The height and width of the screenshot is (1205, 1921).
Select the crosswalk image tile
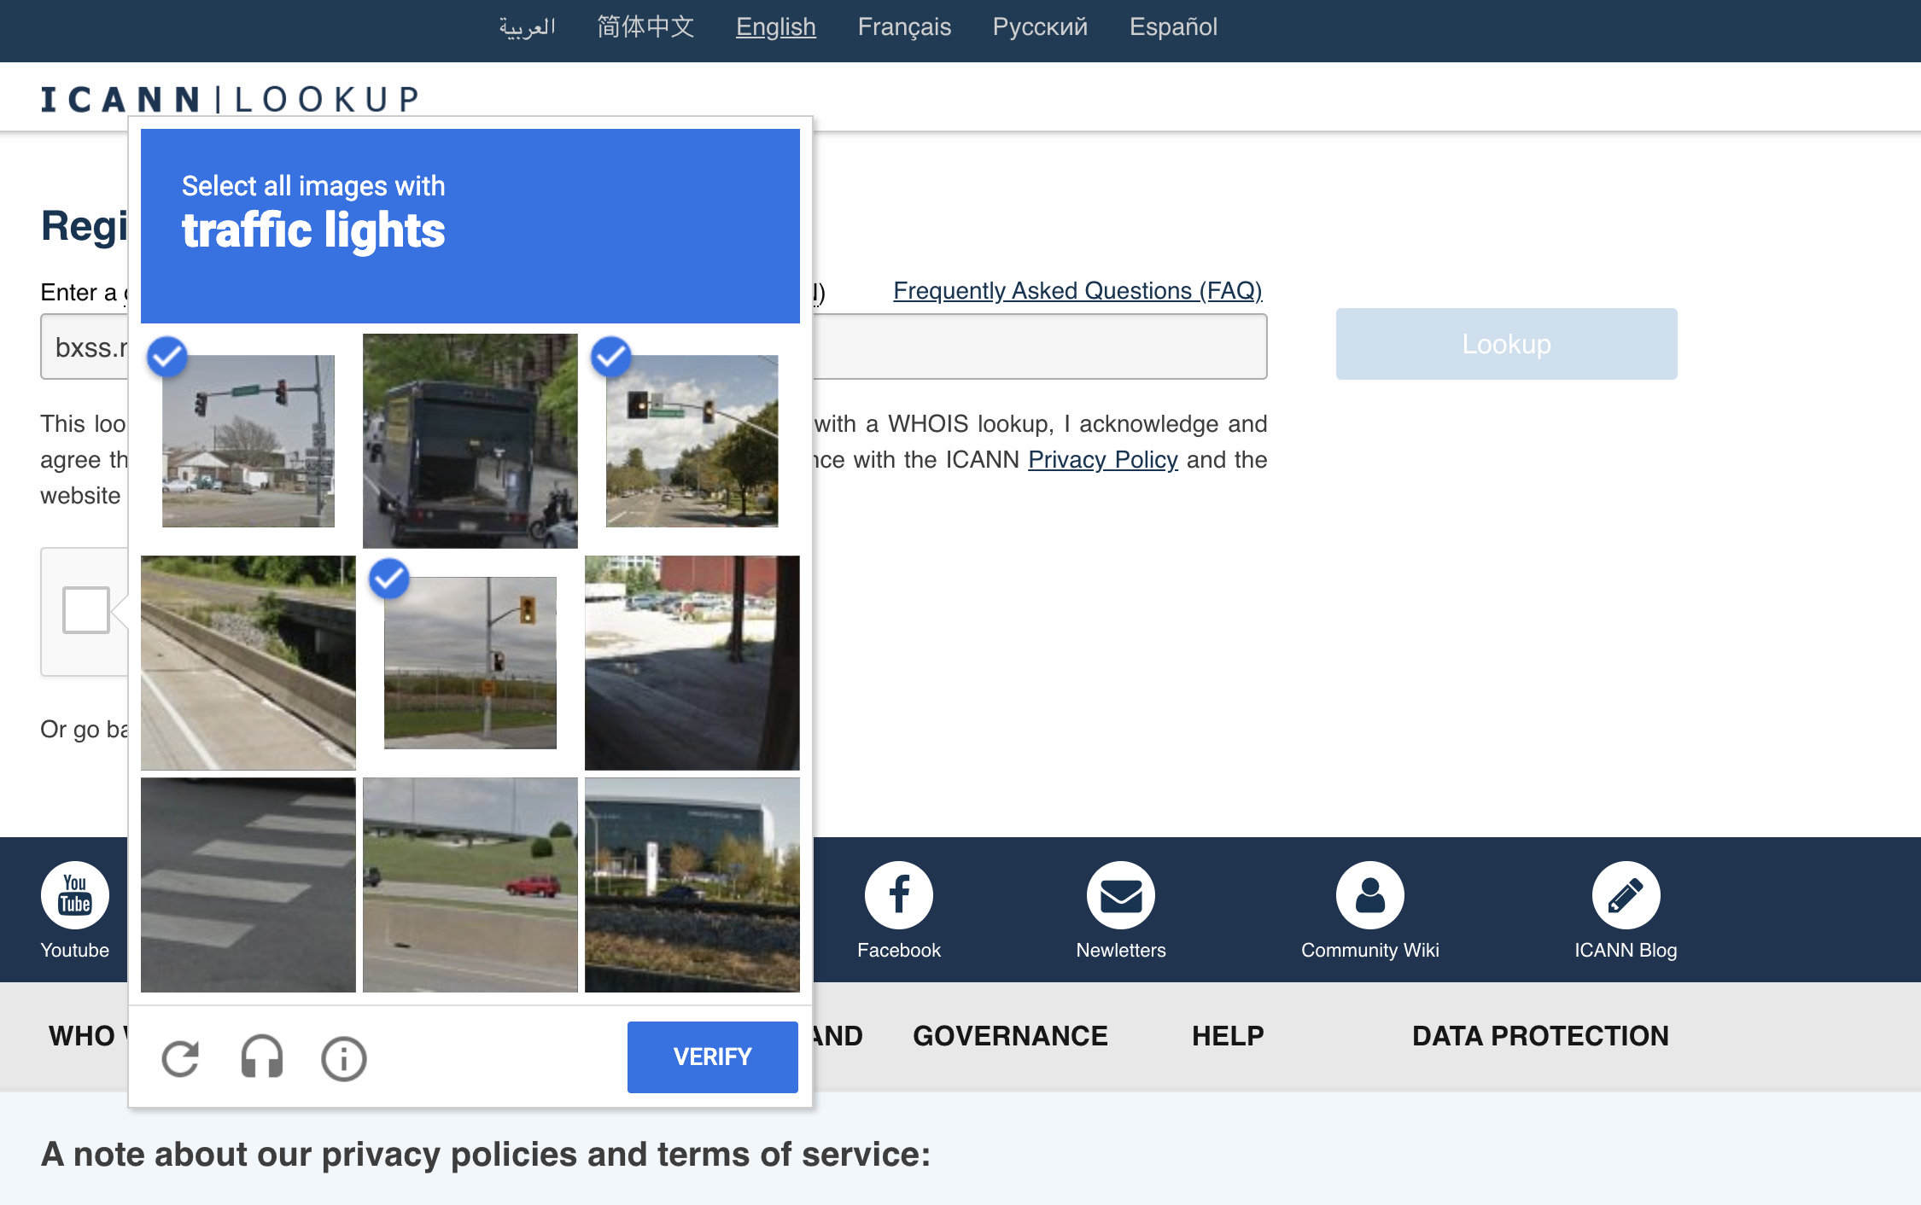[248, 885]
